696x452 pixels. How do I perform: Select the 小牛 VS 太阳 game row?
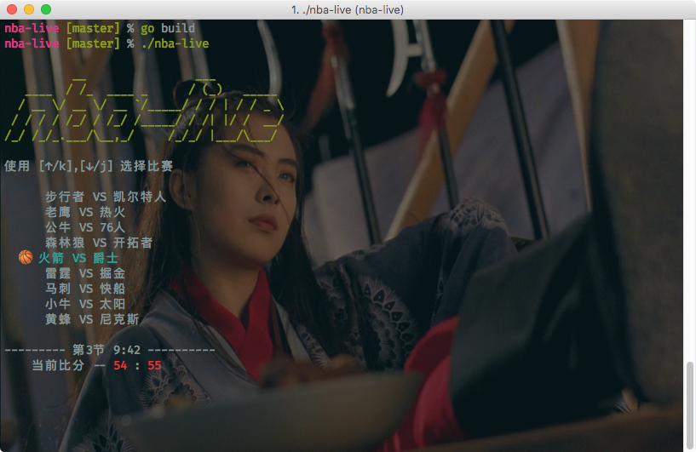click(x=85, y=304)
